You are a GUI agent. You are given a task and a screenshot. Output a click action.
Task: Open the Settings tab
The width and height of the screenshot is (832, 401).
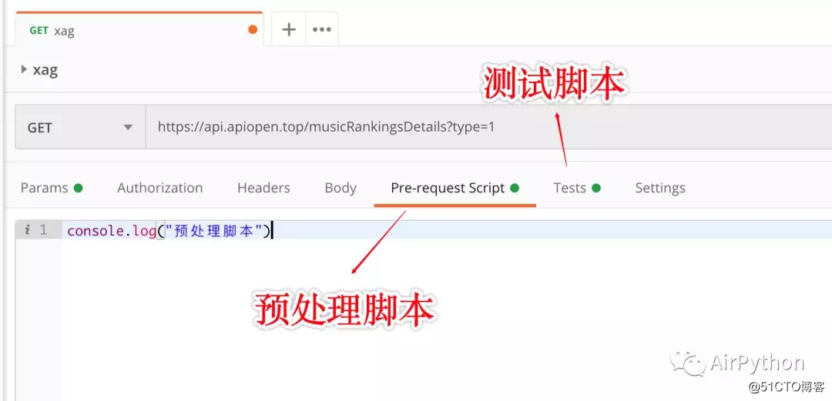[x=660, y=188]
